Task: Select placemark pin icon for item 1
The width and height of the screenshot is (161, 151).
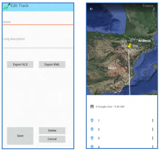Action: coord(92,120)
